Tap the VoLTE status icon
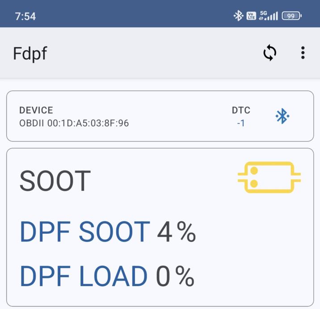The width and height of the screenshot is (320, 309). (x=251, y=16)
